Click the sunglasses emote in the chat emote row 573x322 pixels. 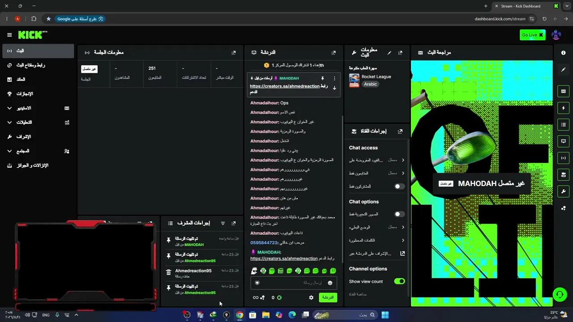pos(254,271)
